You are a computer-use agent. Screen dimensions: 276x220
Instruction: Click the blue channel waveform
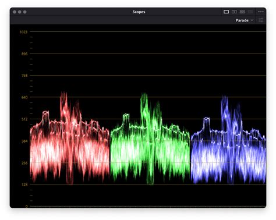pyautogui.click(x=228, y=140)
